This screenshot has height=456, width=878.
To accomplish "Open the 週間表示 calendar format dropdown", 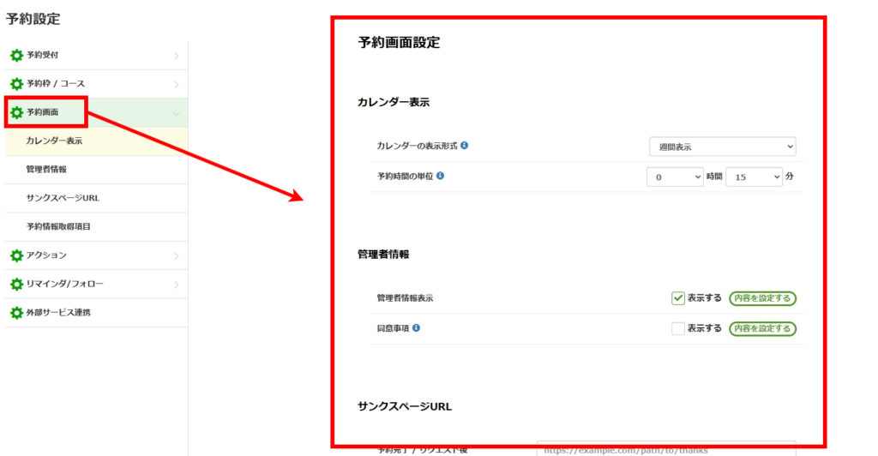I will click(x=722, y=147).
